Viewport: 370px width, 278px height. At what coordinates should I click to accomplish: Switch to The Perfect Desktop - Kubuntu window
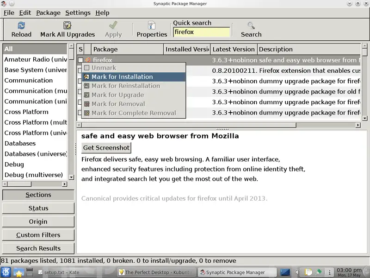click(157, 272)
